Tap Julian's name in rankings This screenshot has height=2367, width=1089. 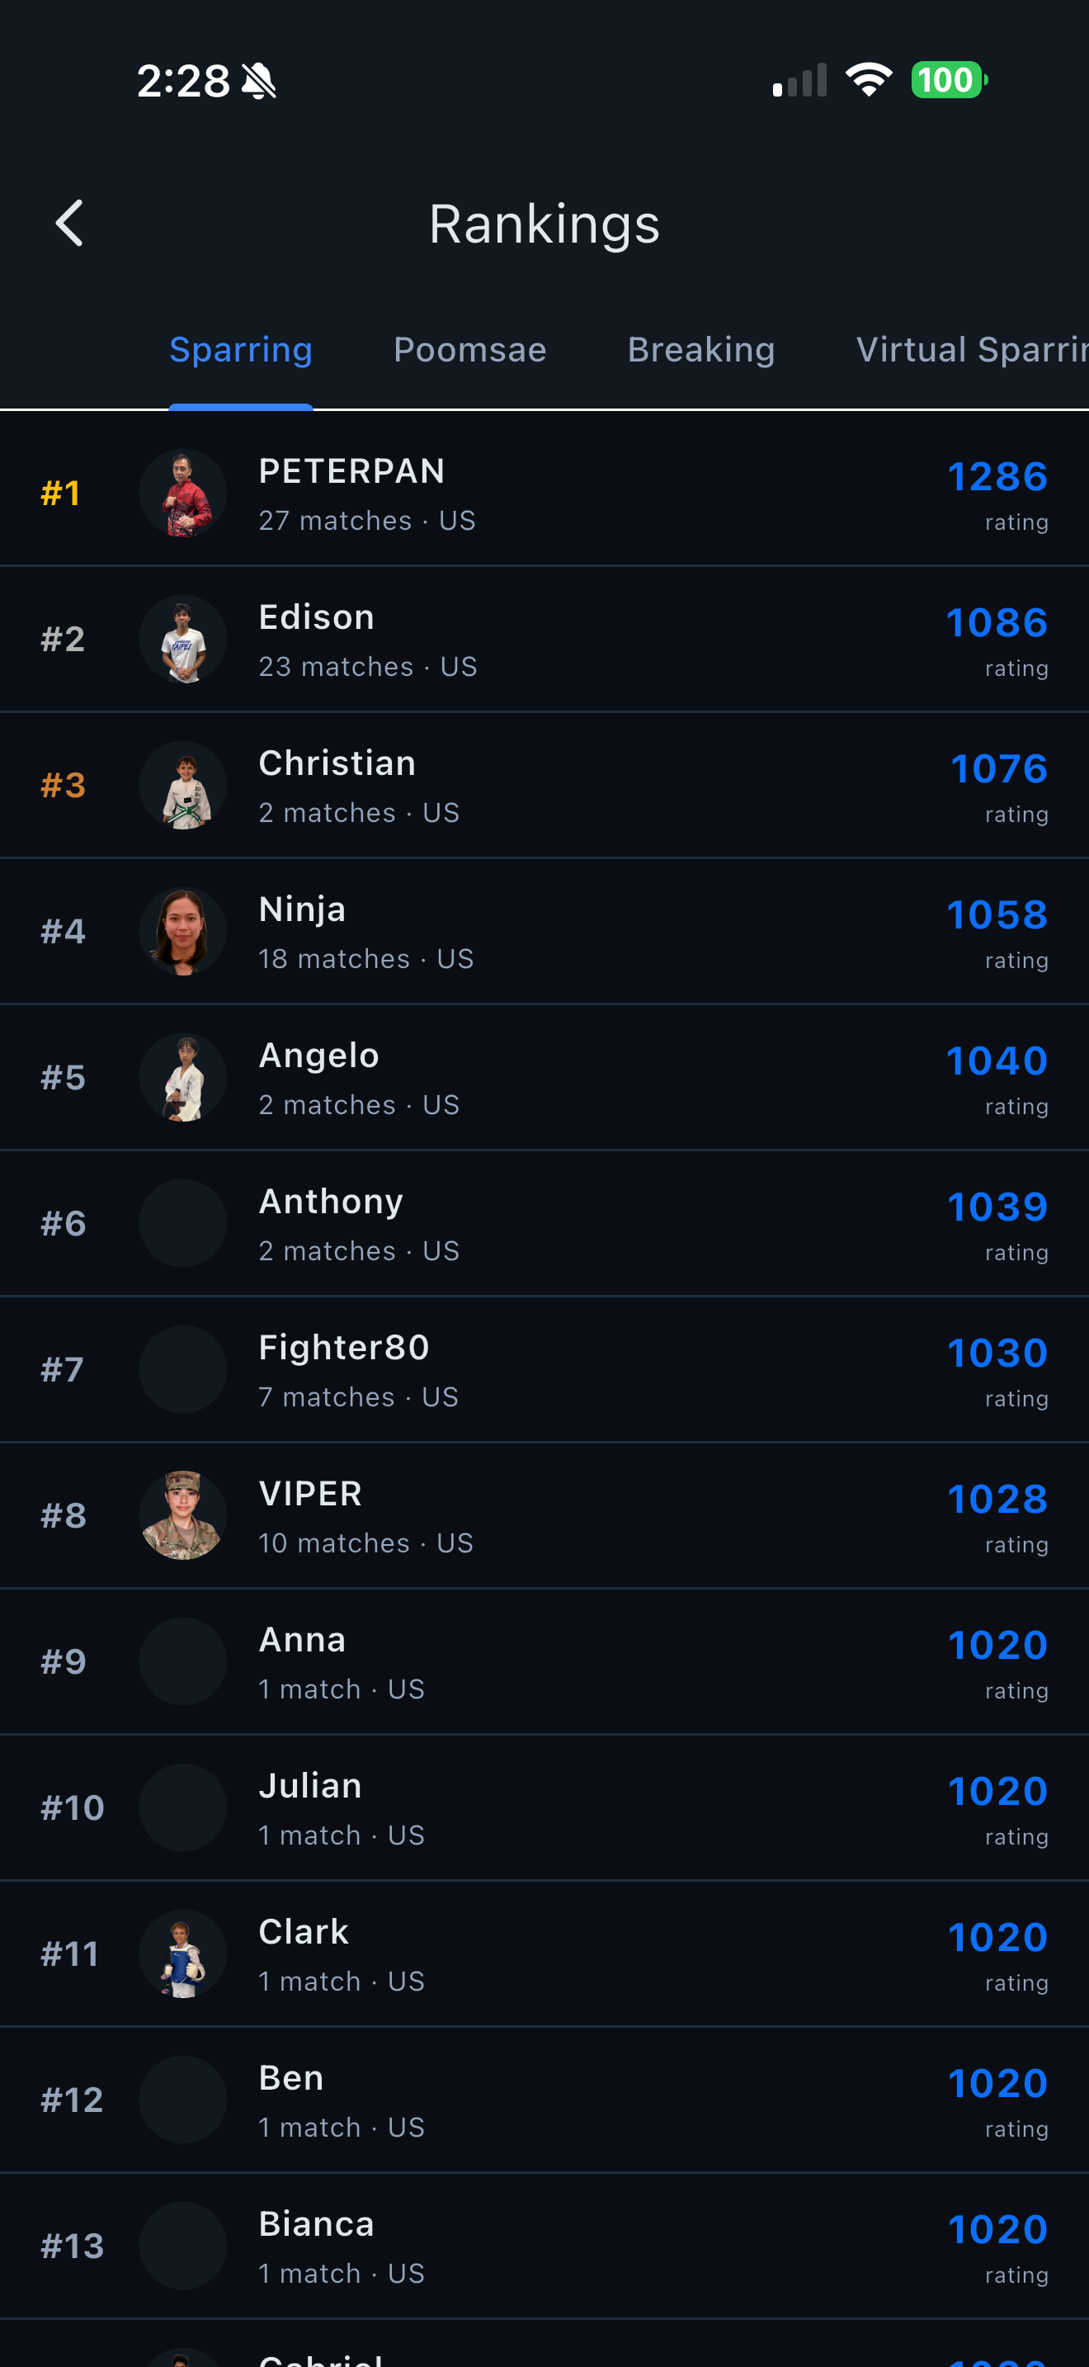click(x=310, y=1786)
